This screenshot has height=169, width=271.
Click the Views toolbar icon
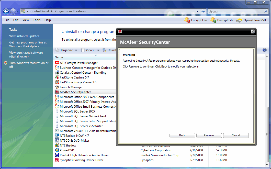83,50
